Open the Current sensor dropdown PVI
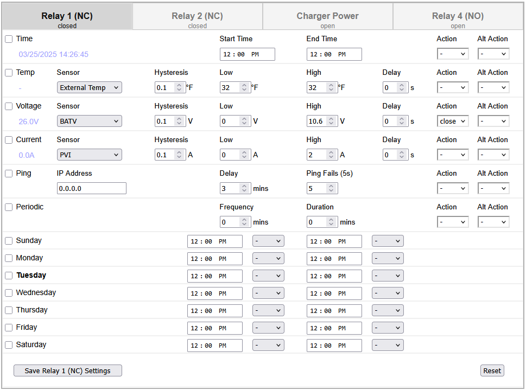 (89, 155)
